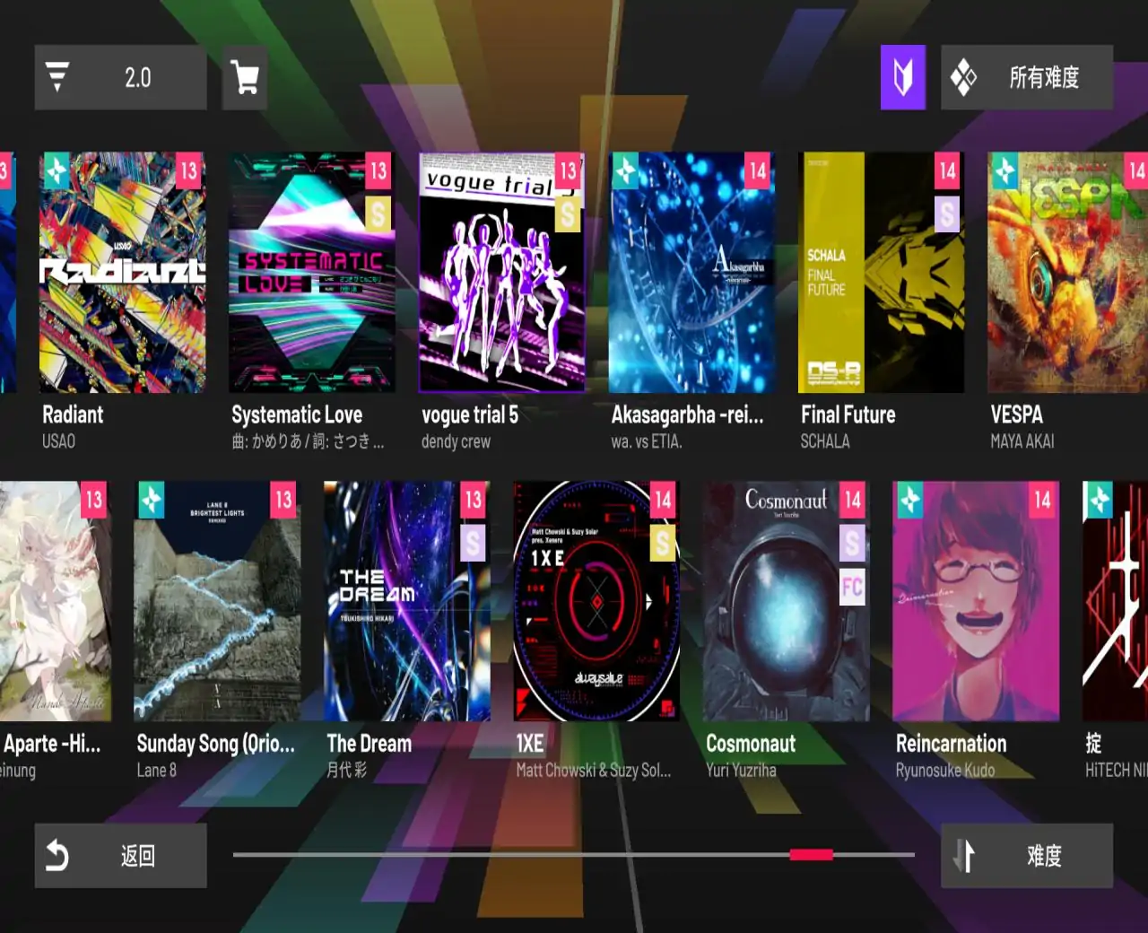Jump to position on the song scrollbar
This screenshot has width=1148, height=933.
(x=574, y=855)
